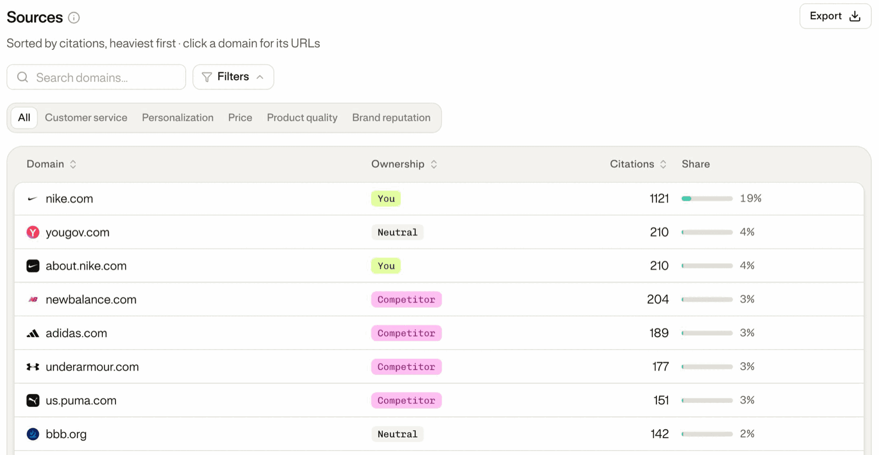Focus the Search domains input field
This screenshot has height=455, width=879.
pyautogui.click(x=96, y=77)
